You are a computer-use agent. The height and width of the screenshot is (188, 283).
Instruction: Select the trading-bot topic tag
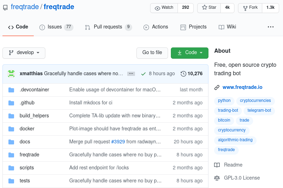(228, 110)
